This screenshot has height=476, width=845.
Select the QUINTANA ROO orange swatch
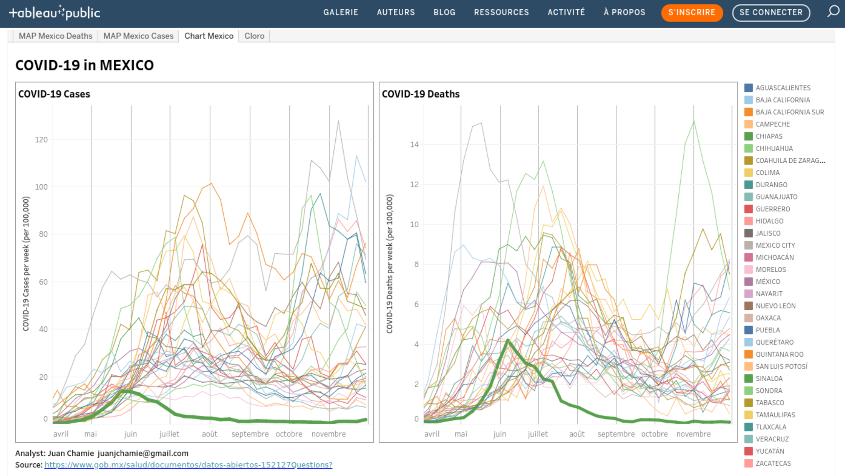point(748,354)
